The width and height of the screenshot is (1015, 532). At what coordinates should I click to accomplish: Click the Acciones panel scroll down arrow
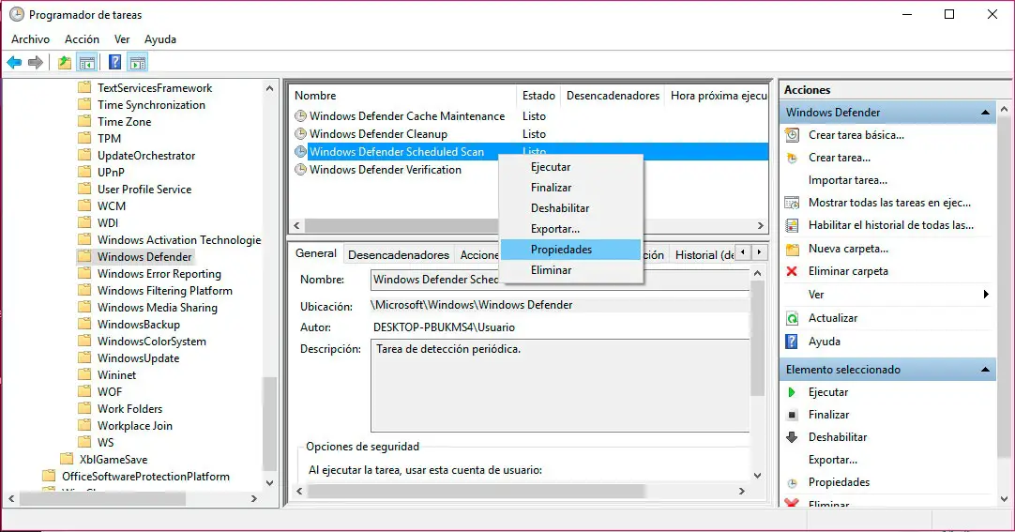pos(1004,499)
